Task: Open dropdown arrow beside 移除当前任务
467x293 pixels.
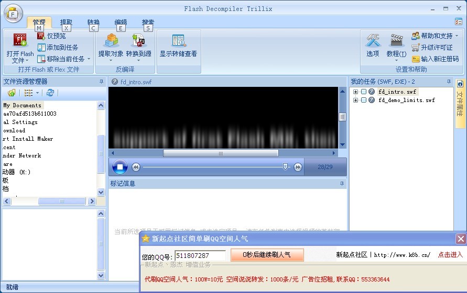Action: pyautogui.click(x=89, y=59)
